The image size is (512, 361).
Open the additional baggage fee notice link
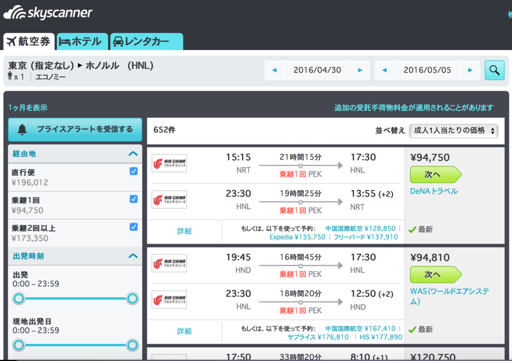pyautogui.click(x=413, y=107)
